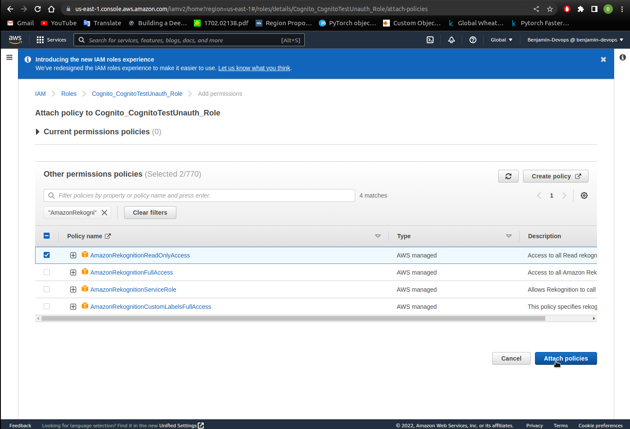Open the Chrome profile avatar B
This screenshot has width=630, height=429.
tap(608, 9)
